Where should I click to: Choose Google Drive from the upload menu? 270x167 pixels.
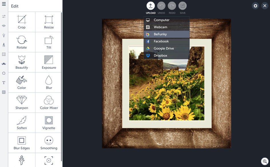pos(166,48)
